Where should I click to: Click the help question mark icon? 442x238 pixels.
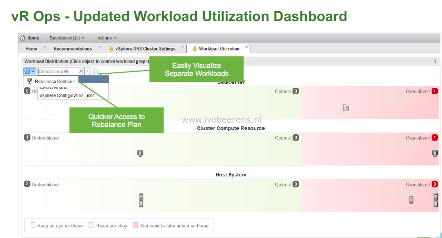435,61
